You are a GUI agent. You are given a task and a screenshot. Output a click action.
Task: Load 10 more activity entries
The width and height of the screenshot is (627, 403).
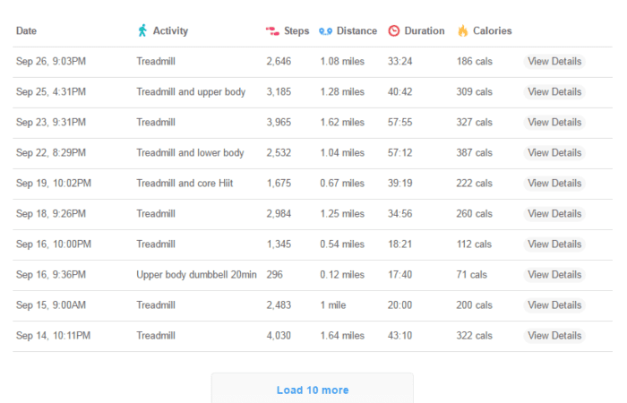pyautogui.click(x=313, y=390)
